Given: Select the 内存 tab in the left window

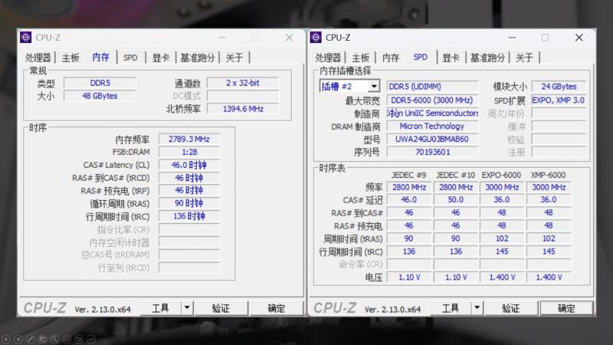Looking at the screenshot, I should click(x=101, y=58).
